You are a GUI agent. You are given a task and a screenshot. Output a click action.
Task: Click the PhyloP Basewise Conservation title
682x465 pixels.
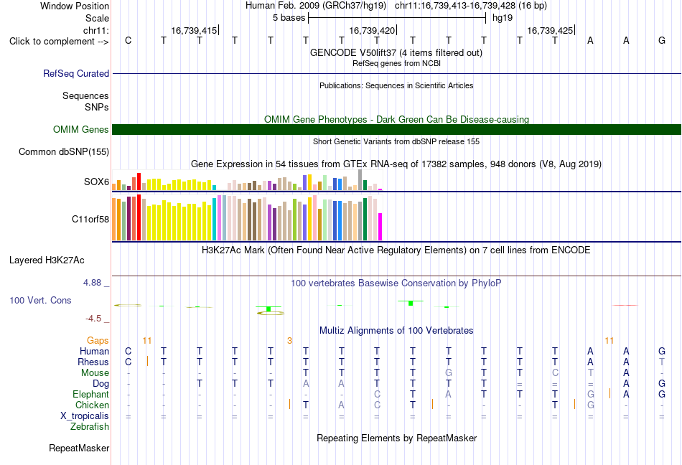click(x=396, y=283)
